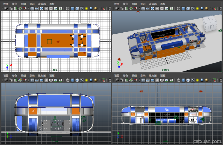Image resolution: width=223 pixels, height=145 pixels.
Task: Open 面板 menu in the bottom-right panel
Action: click(x=163, y=76)
